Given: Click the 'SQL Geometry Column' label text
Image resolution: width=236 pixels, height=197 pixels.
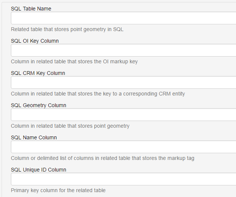Looking at the screenshot, I should point(39,105).
